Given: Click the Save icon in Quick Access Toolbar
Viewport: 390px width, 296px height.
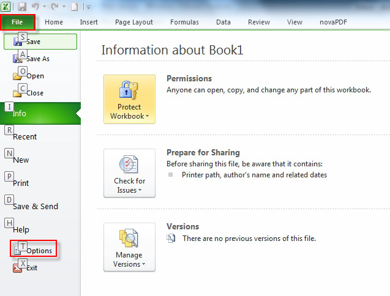Looking at the screenshot, I should pos(22,7).
